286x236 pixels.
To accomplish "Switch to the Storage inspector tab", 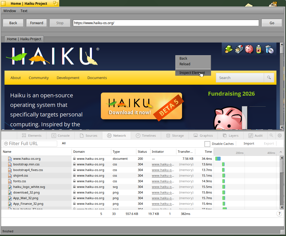I will pos(175,136).
